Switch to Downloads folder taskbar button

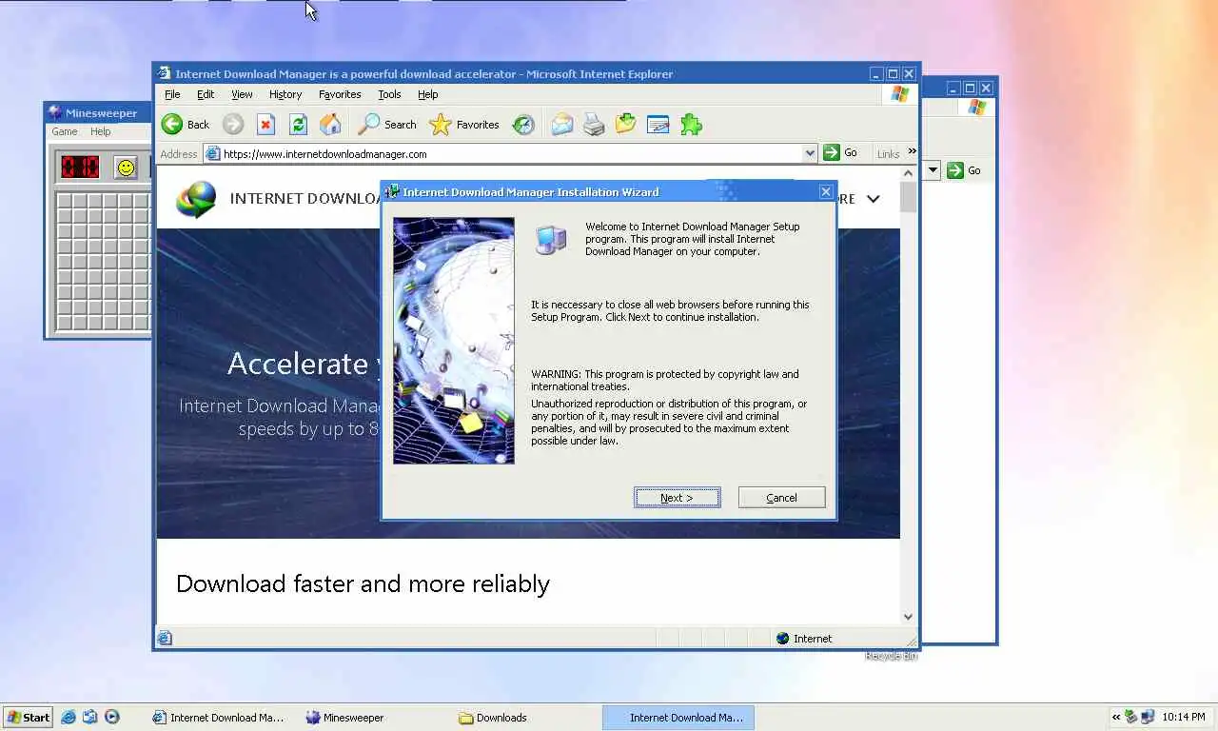click(x=526, y=718)
